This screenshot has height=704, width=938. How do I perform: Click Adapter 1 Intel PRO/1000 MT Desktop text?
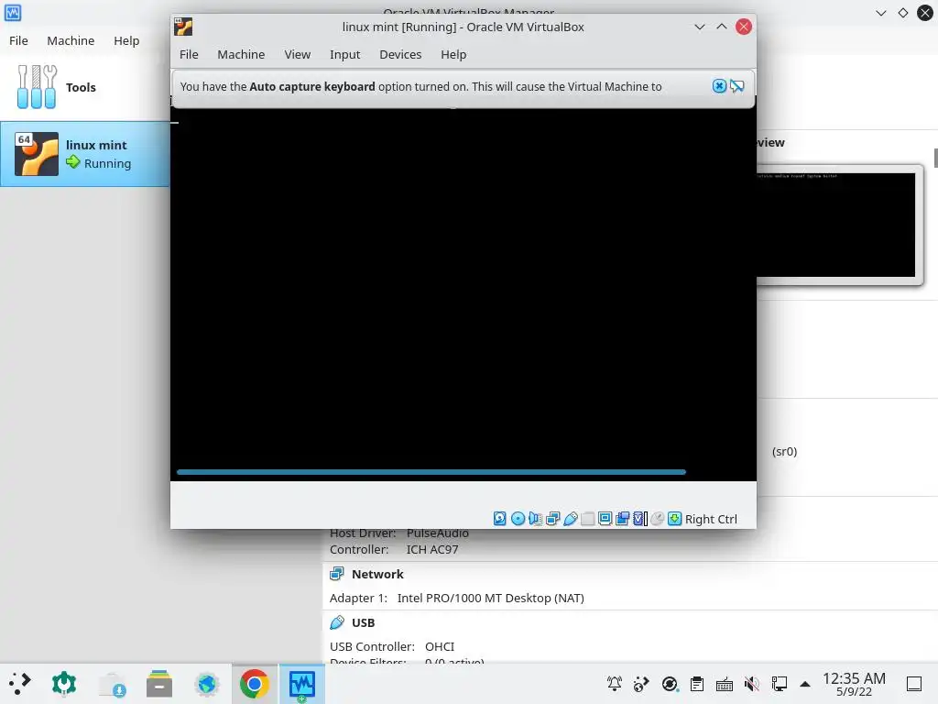coord(456,598)
